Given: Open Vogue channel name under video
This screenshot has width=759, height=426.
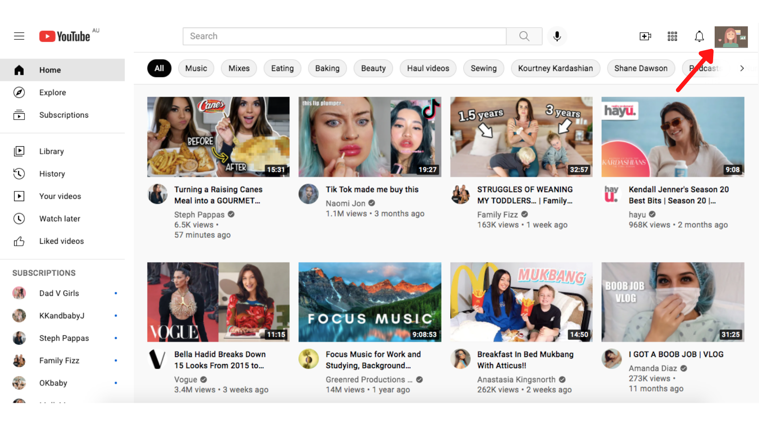Looking at the screenshot, I should pyautogui.click(x=185, y=380).
